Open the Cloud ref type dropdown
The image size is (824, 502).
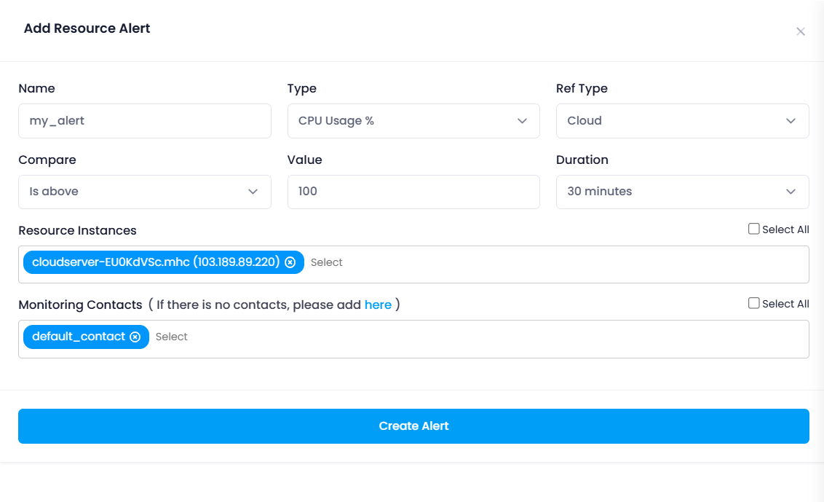point(683,121)
